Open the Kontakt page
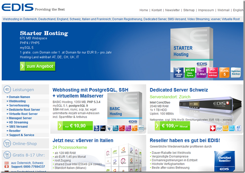Image resolution: width=245 pixels, height=173 pixels. coord(157,10)
